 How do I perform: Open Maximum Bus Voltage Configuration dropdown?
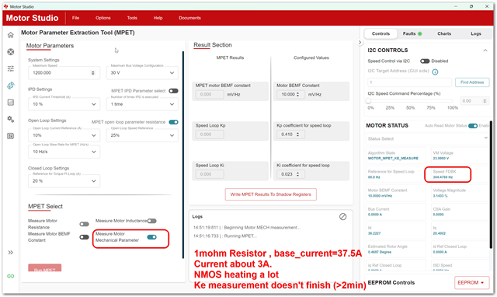click(x=142, y=72)
